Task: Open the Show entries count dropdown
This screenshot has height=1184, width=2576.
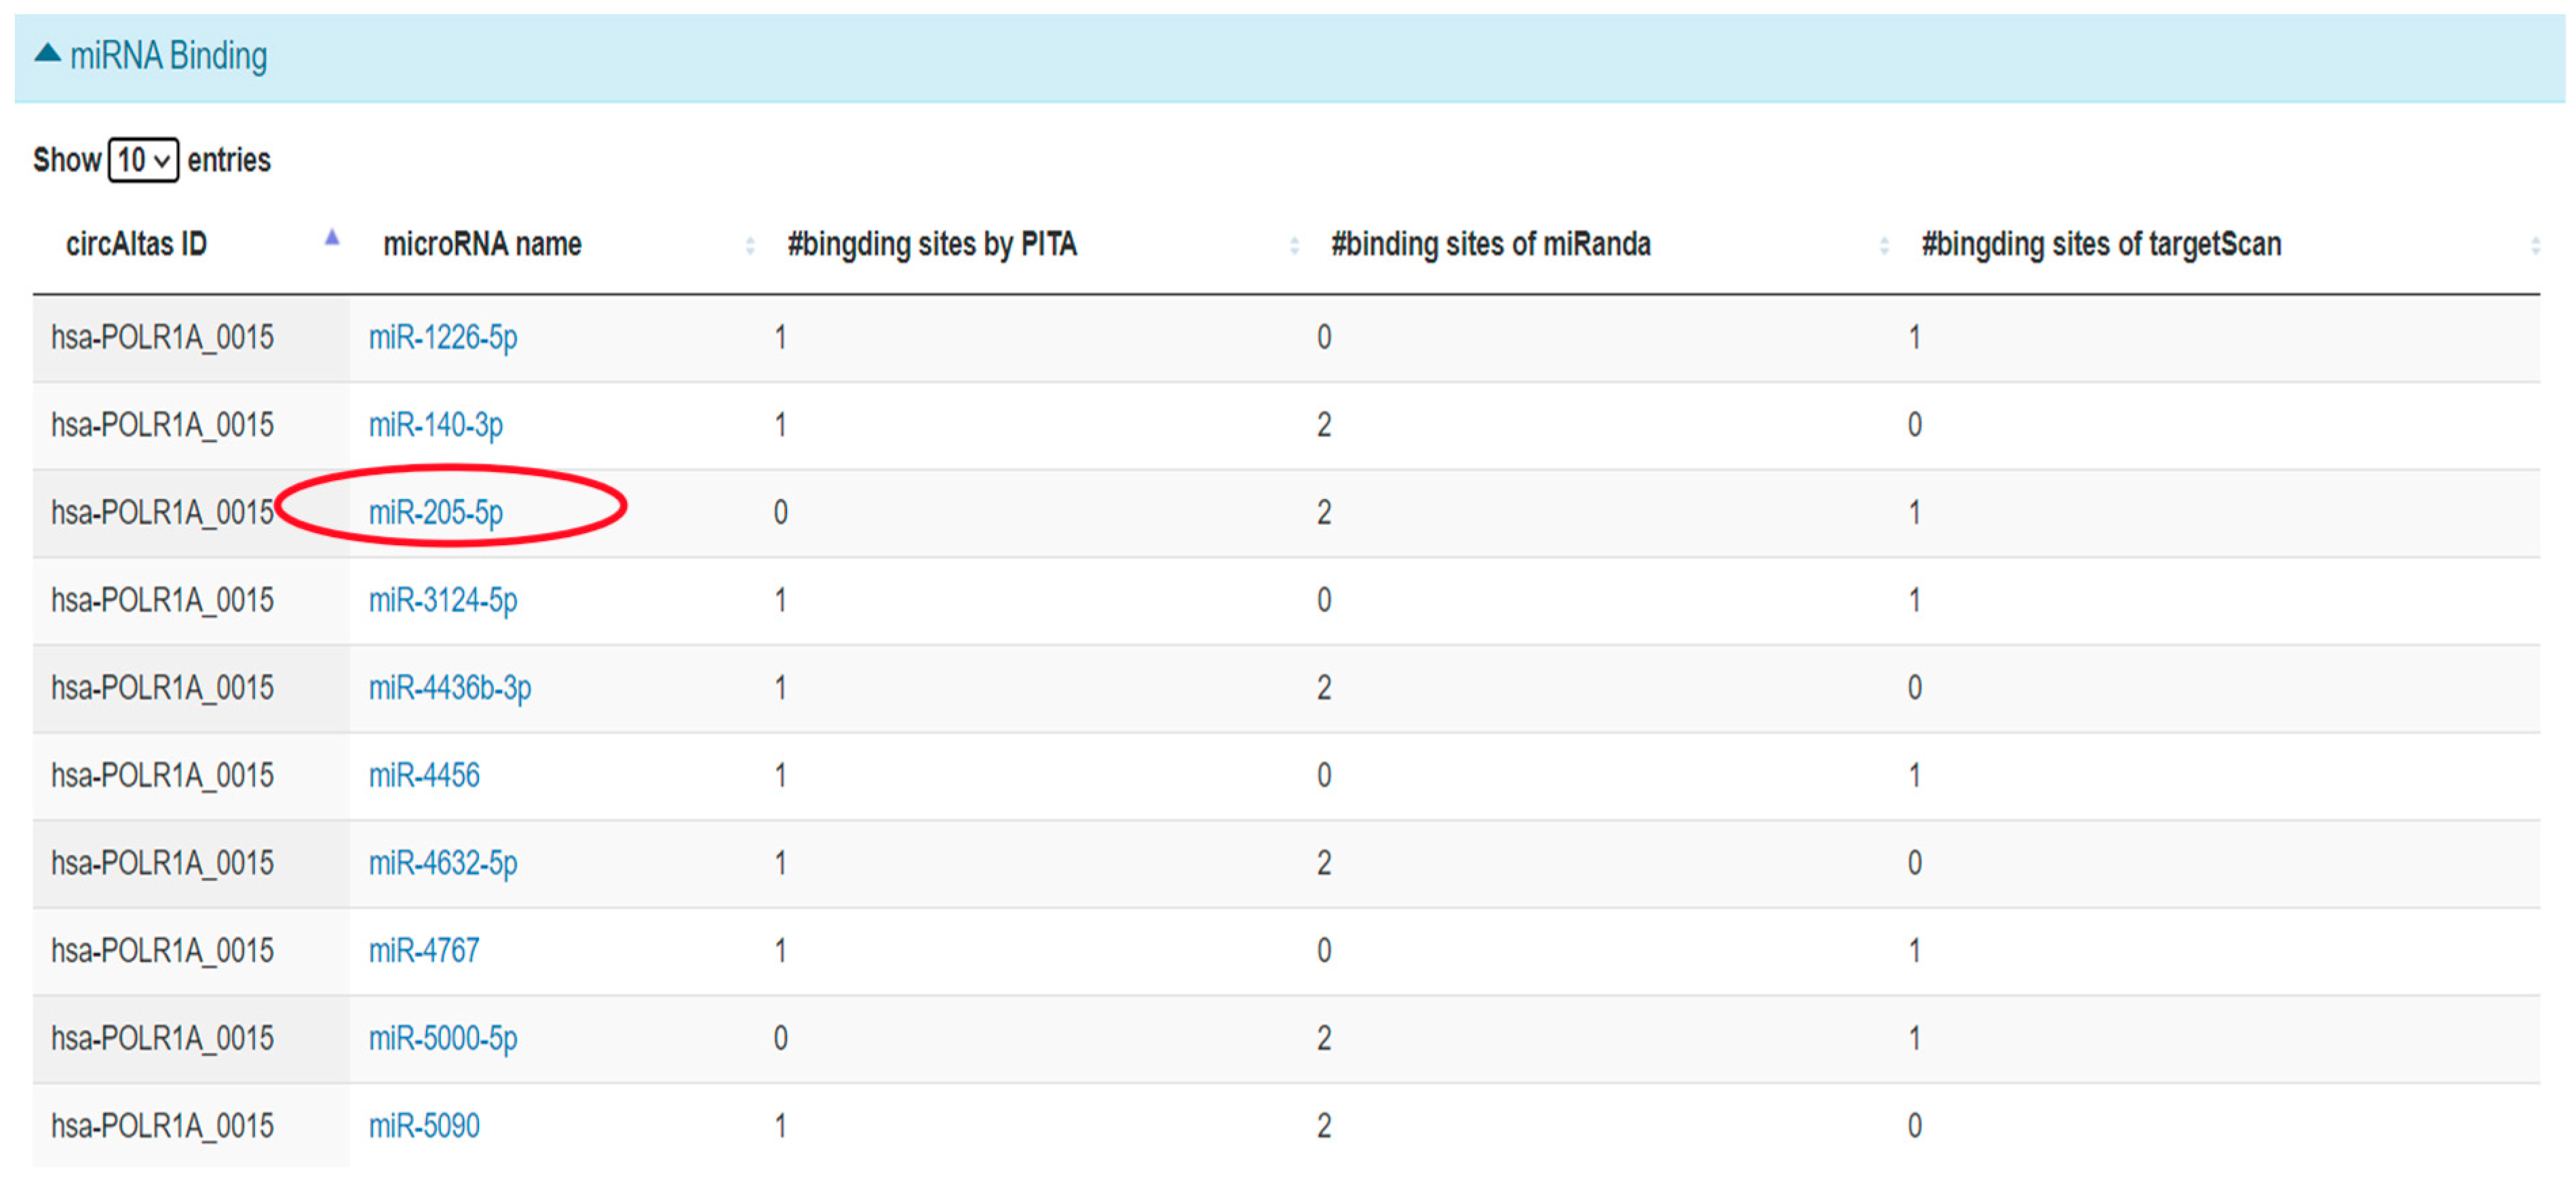Action: click(x=143, y=160)
